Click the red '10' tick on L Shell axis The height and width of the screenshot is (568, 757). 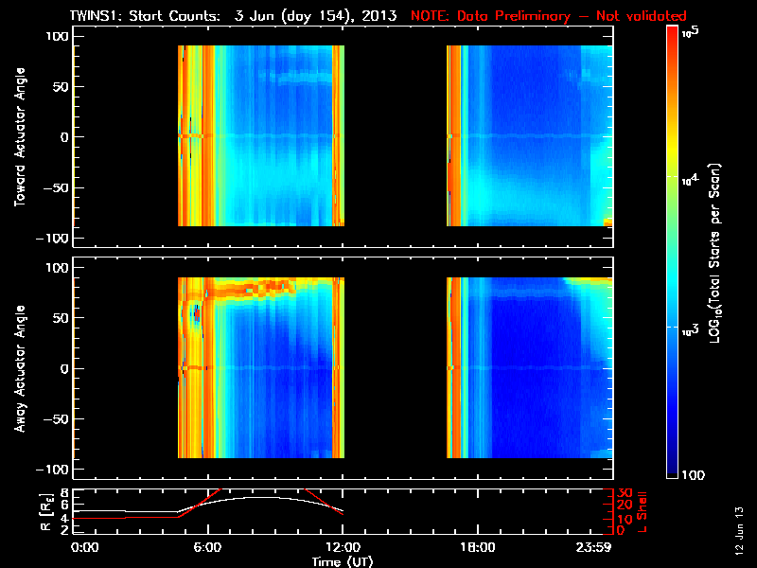pos(625,519)
